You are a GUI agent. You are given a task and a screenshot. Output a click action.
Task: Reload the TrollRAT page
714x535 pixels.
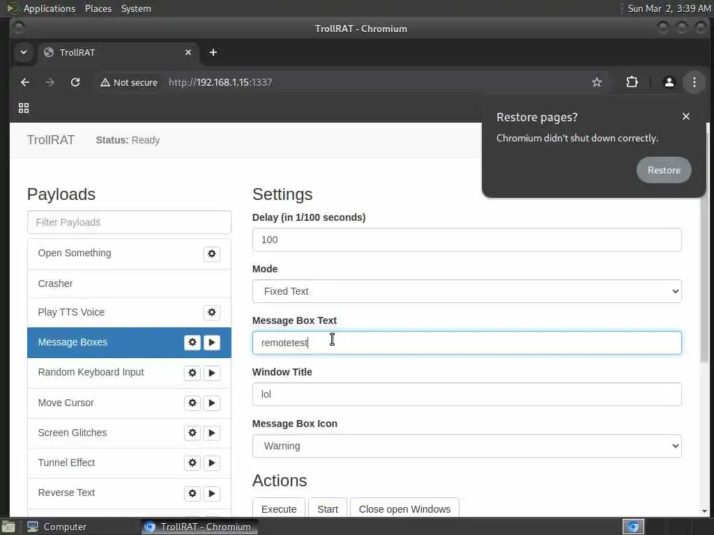(x=75, y=82)
